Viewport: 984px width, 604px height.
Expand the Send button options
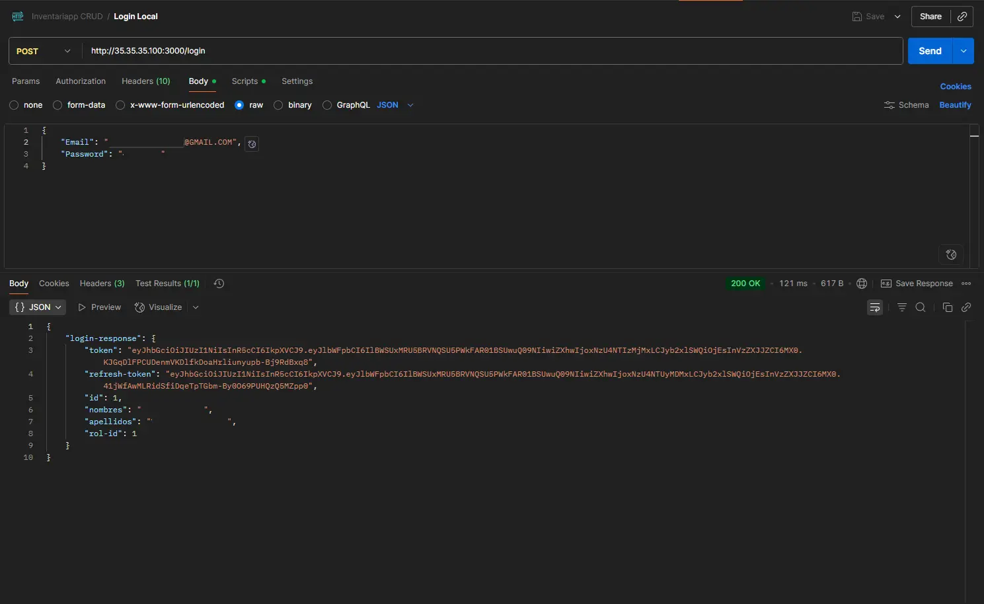tap(963, 51)
